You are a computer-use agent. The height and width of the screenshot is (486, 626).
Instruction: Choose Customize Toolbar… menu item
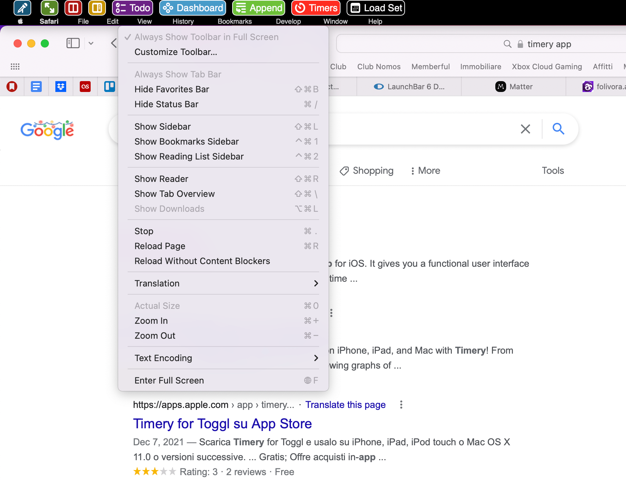tap(223, 52)
